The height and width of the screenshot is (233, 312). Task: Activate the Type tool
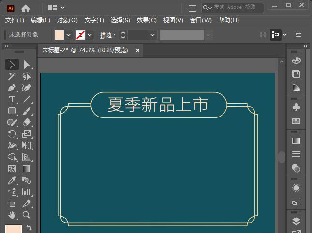click(12, 99)
